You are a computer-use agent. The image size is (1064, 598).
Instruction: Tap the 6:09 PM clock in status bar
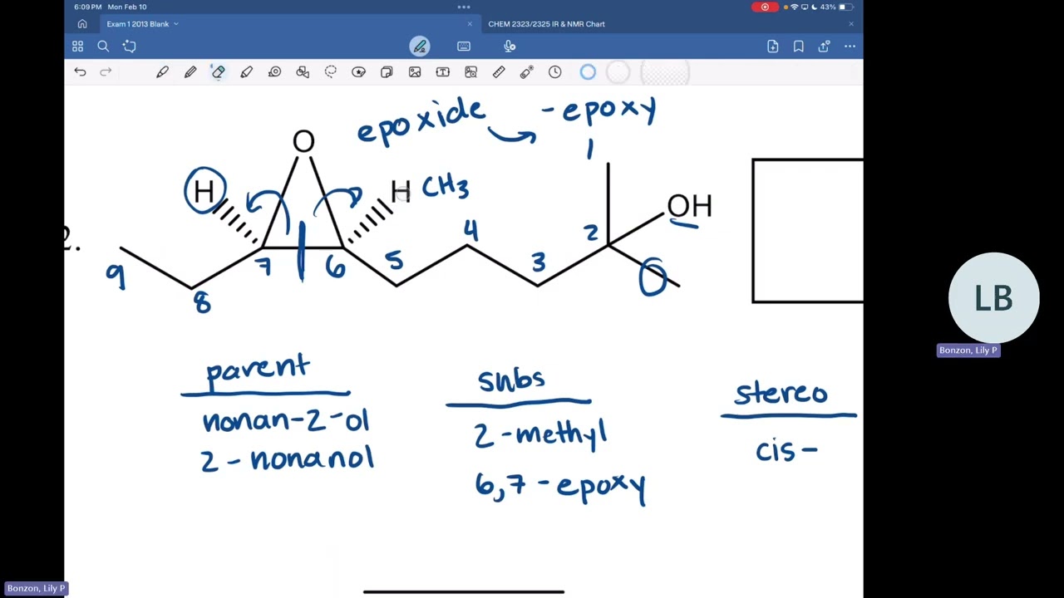pyautogui.click(x=87, y=7)
